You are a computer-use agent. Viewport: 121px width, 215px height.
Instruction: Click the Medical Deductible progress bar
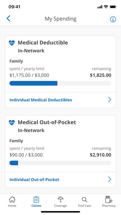pos(60,83)
